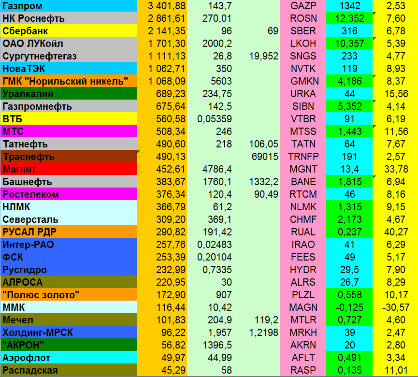The width and height of the screenshot is (418, 377).
Task: Click the yellow ВТБ cell
Action: [x=69, y=118]
